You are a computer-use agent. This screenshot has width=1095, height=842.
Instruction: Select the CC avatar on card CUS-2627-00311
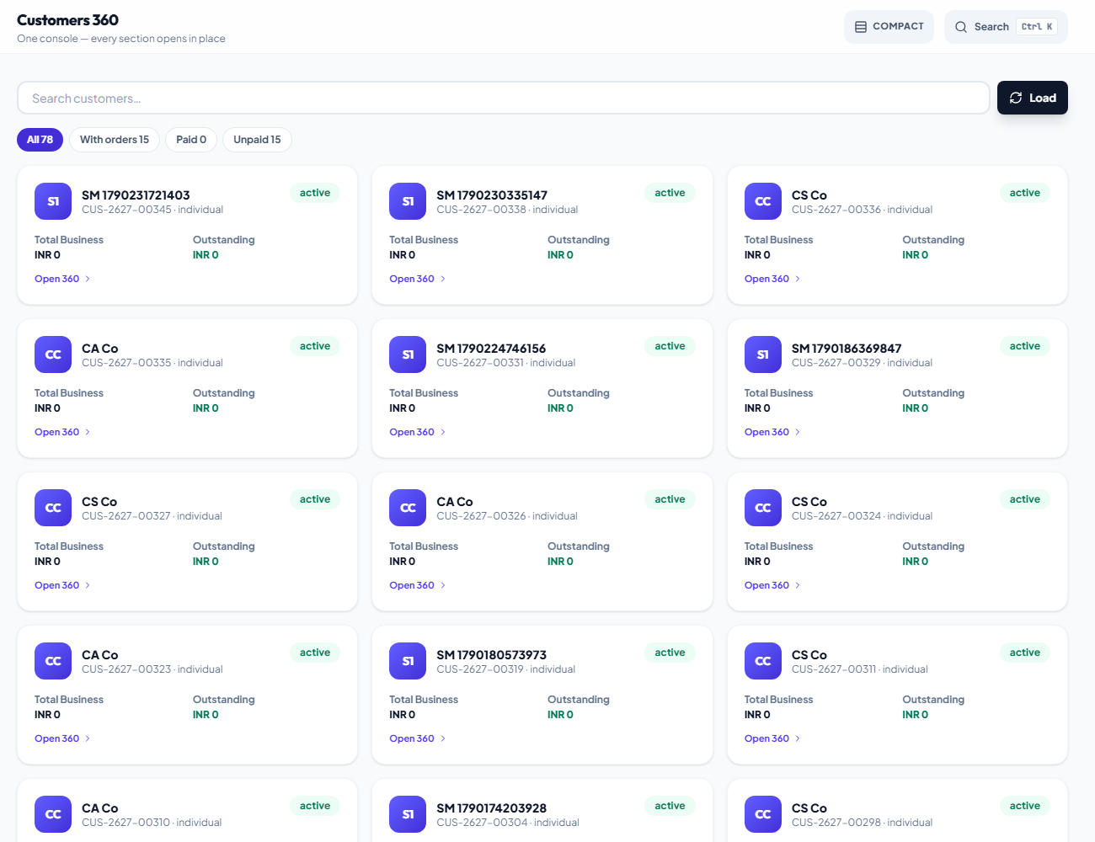click(x=763, y=661)
